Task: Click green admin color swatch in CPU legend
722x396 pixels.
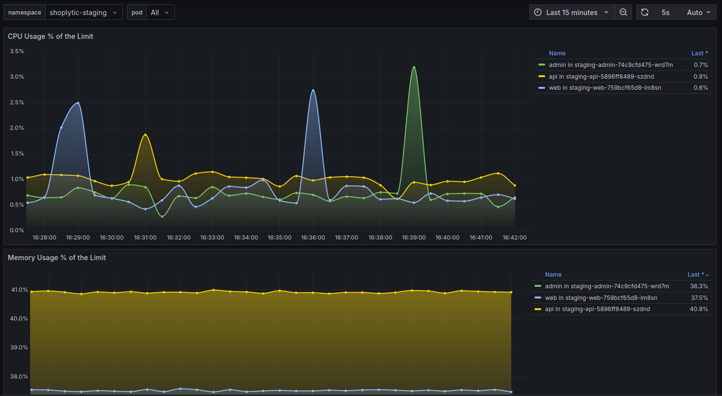Action: pyautogui.click(x=542, y=65)
